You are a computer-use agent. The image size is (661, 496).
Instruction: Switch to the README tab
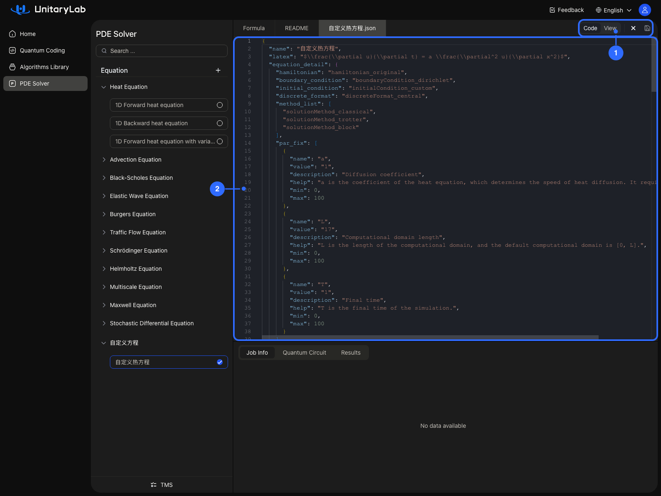click(x=297, y=28)
